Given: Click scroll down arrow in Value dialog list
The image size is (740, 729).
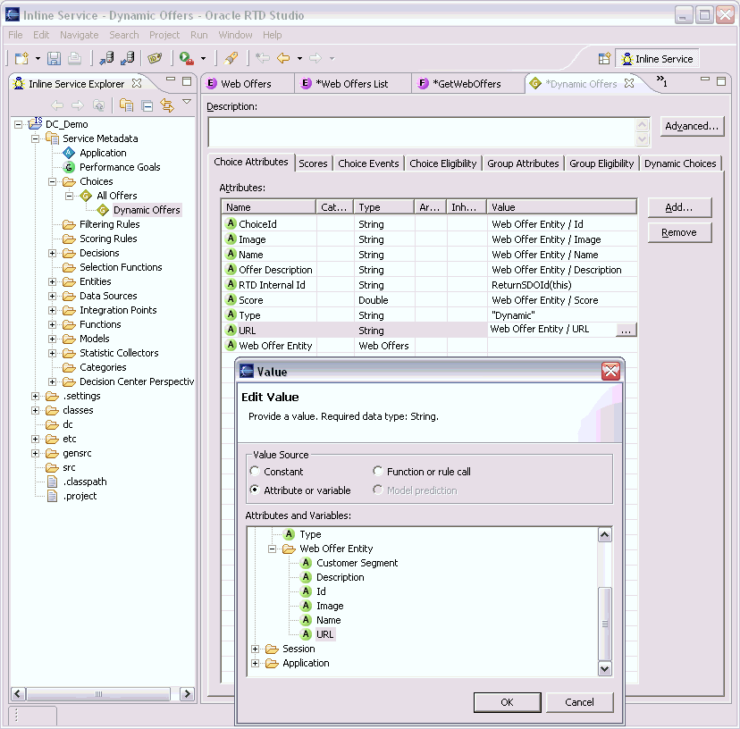Looking at the screenshot, I should point(604,668).
